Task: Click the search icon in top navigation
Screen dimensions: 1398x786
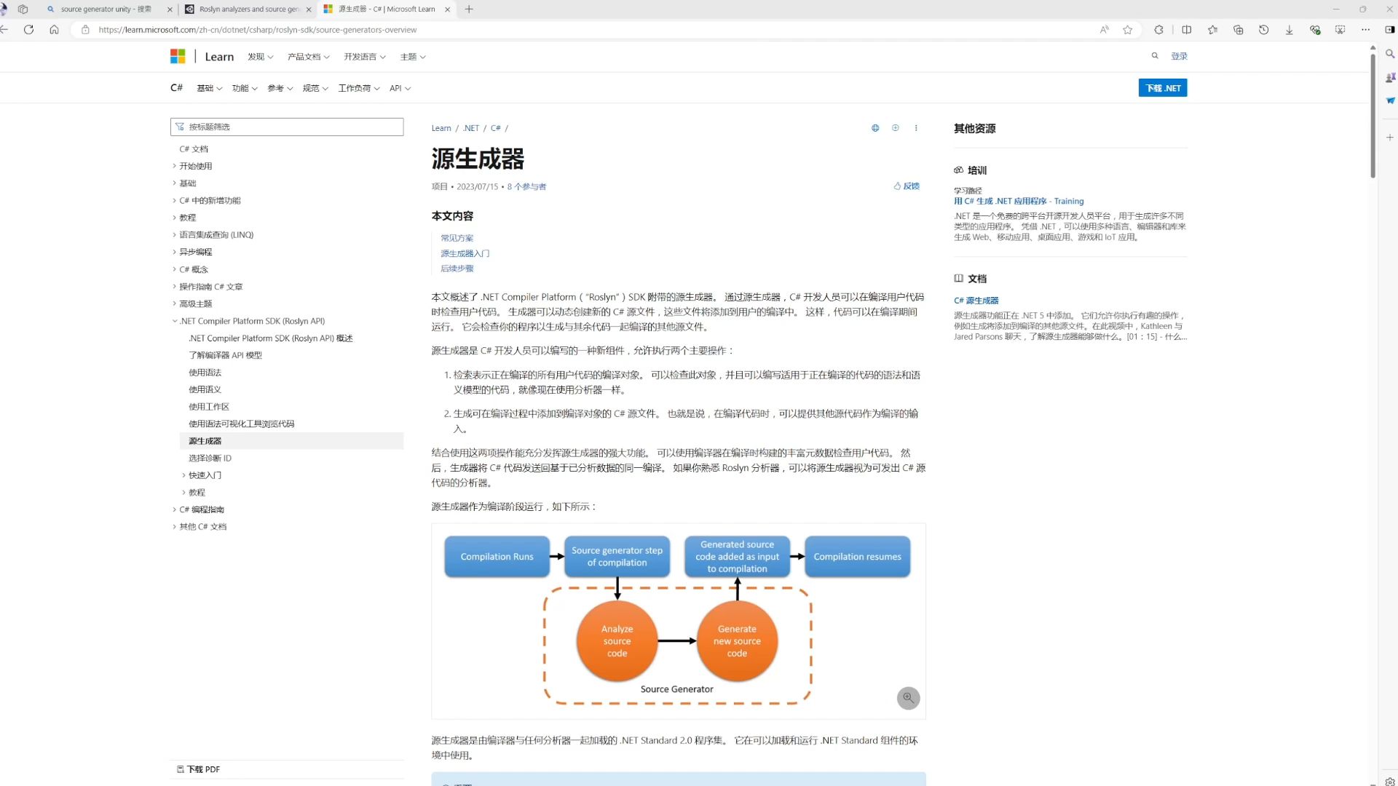Action: point(1155,55)
